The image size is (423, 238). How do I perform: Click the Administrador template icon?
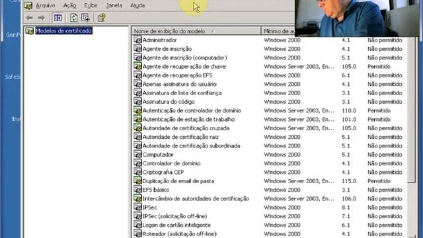pyautogui.click(x=137, y=40)
